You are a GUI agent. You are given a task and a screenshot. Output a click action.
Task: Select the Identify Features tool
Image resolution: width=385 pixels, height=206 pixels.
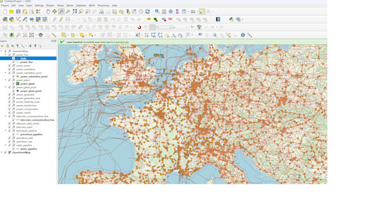(157, 11)
